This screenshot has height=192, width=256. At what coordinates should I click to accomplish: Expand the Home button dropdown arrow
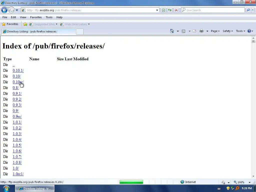(x=178, y=31)
